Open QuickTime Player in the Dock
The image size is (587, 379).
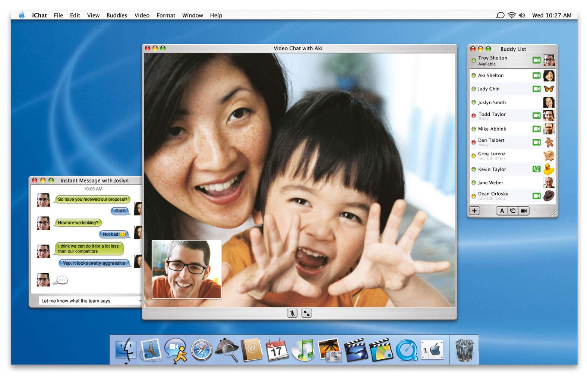[406, 350]
